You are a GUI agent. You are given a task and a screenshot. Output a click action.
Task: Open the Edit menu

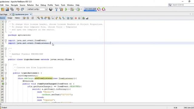(2, 5)
